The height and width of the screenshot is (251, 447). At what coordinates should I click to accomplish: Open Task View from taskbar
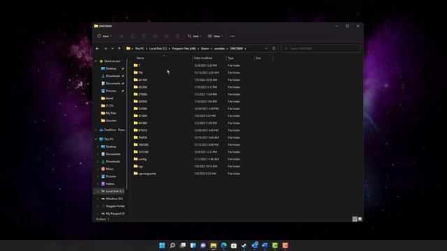coord(183,245)
